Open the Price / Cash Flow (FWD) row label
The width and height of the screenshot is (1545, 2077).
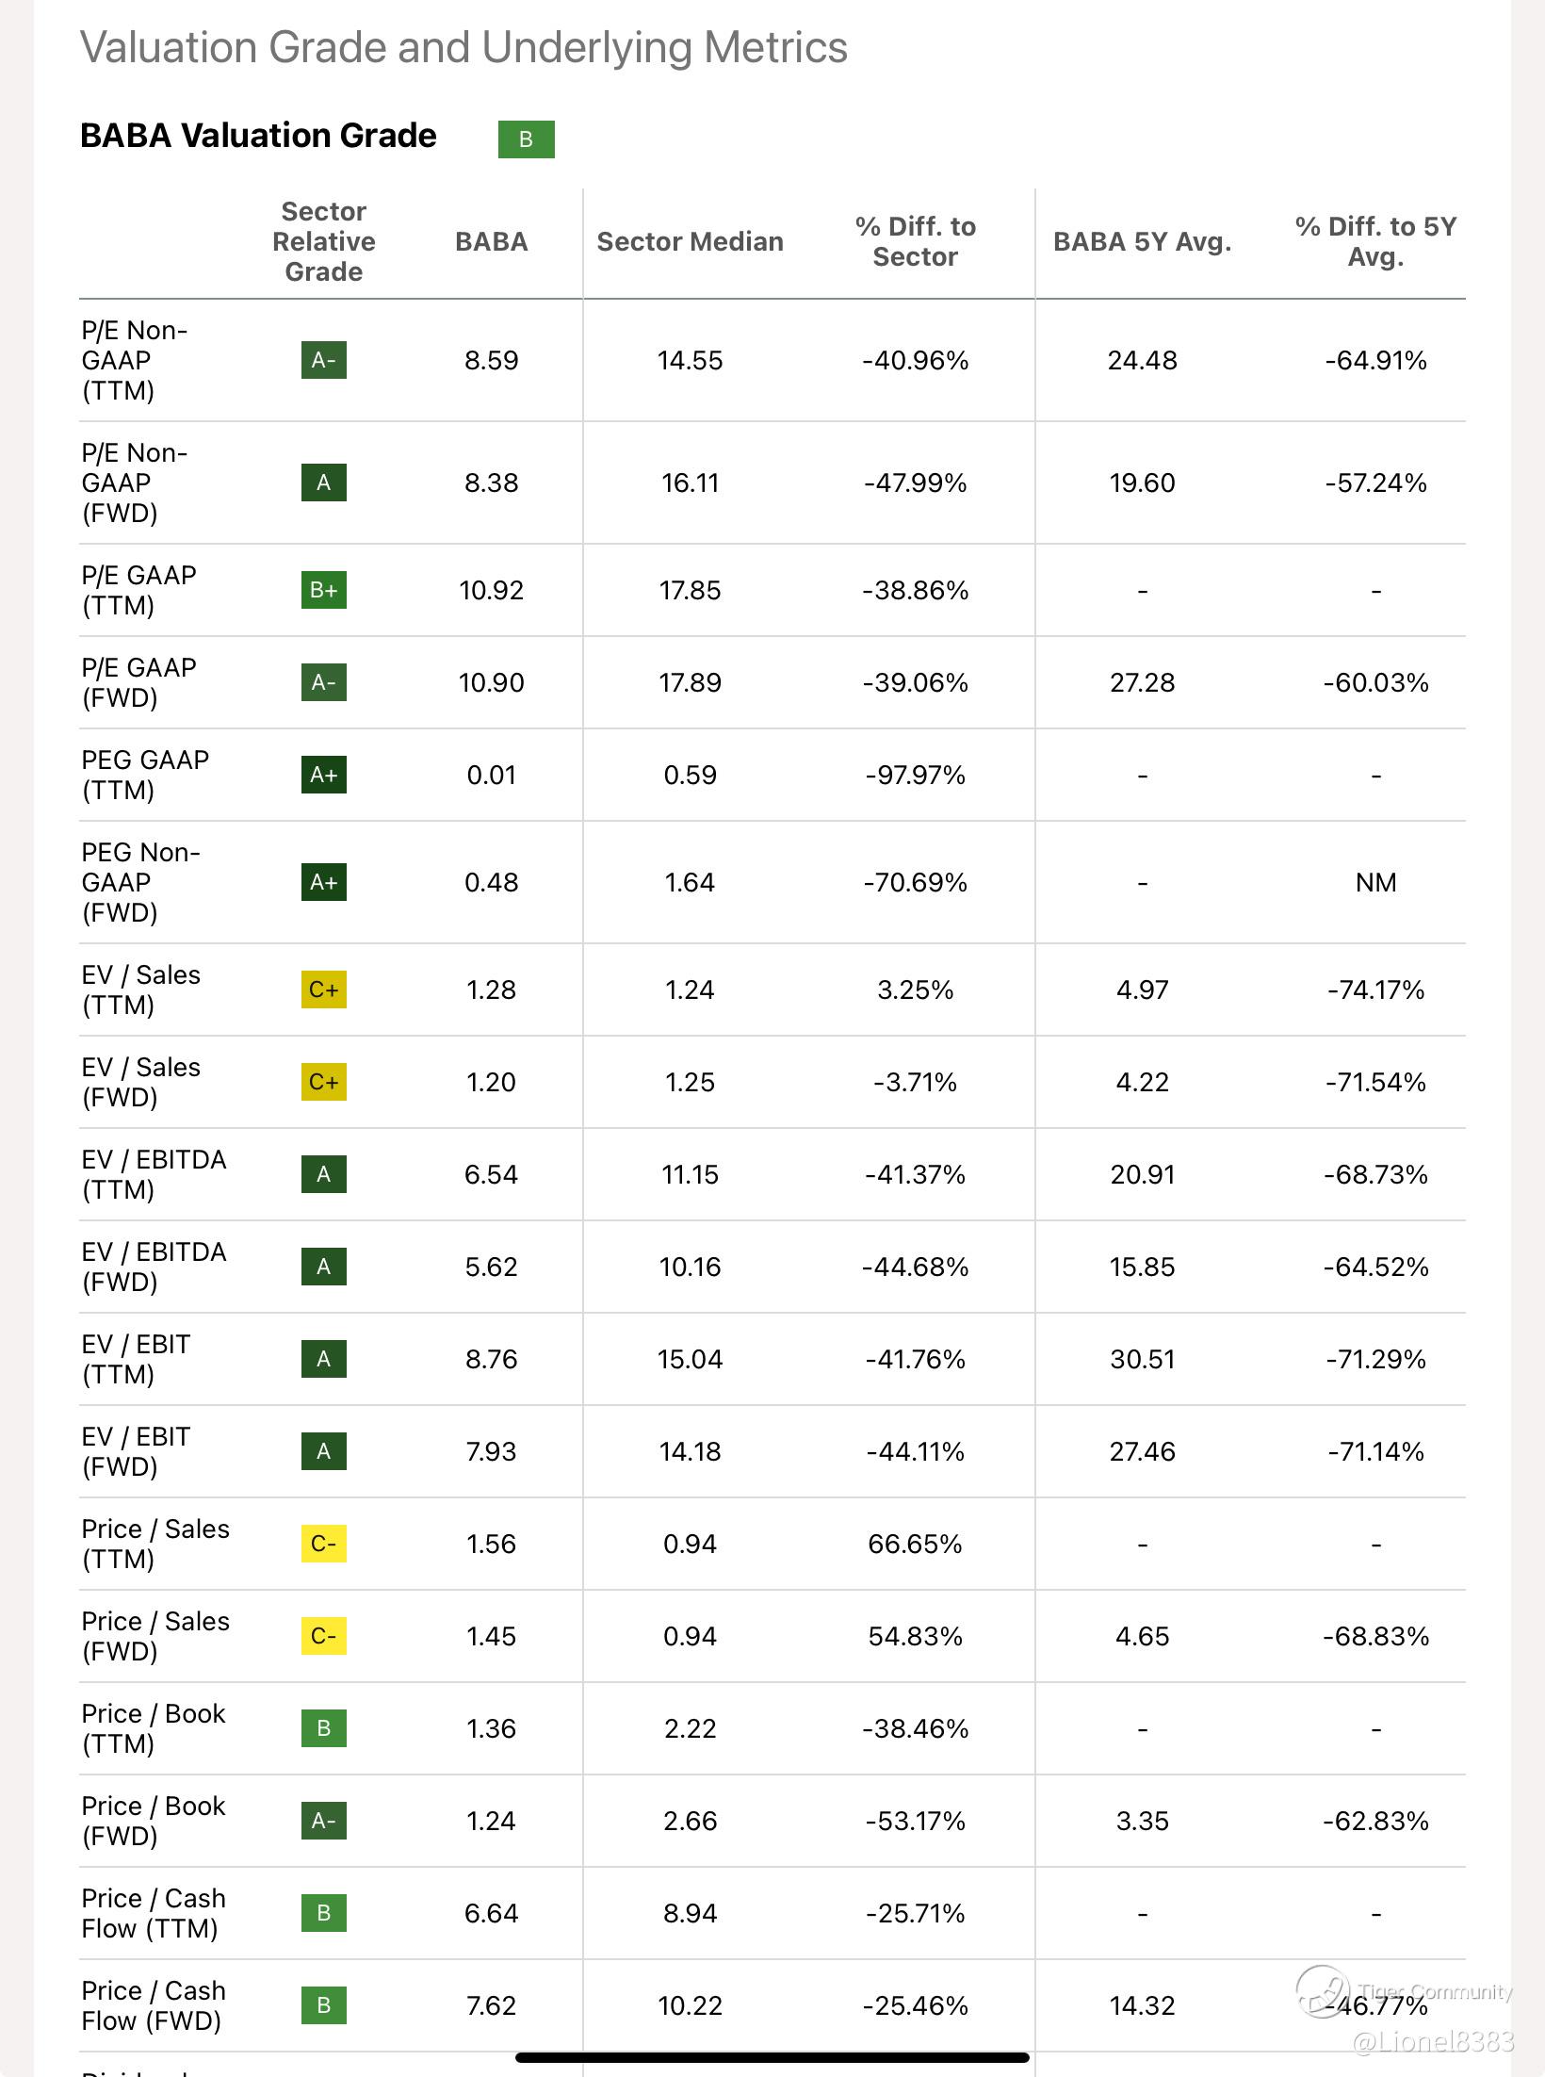point(154,2005)
